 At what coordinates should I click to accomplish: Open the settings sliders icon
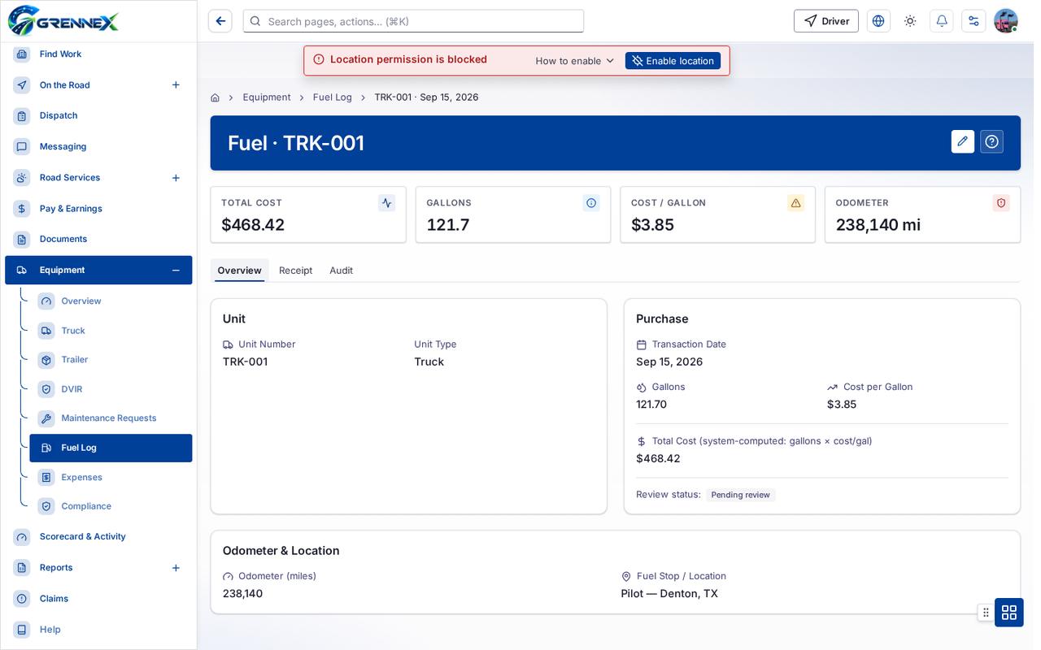click(973, 21)
